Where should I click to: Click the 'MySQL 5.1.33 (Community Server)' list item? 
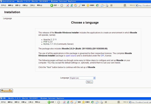pyautogui.click(x=58, y=44)
